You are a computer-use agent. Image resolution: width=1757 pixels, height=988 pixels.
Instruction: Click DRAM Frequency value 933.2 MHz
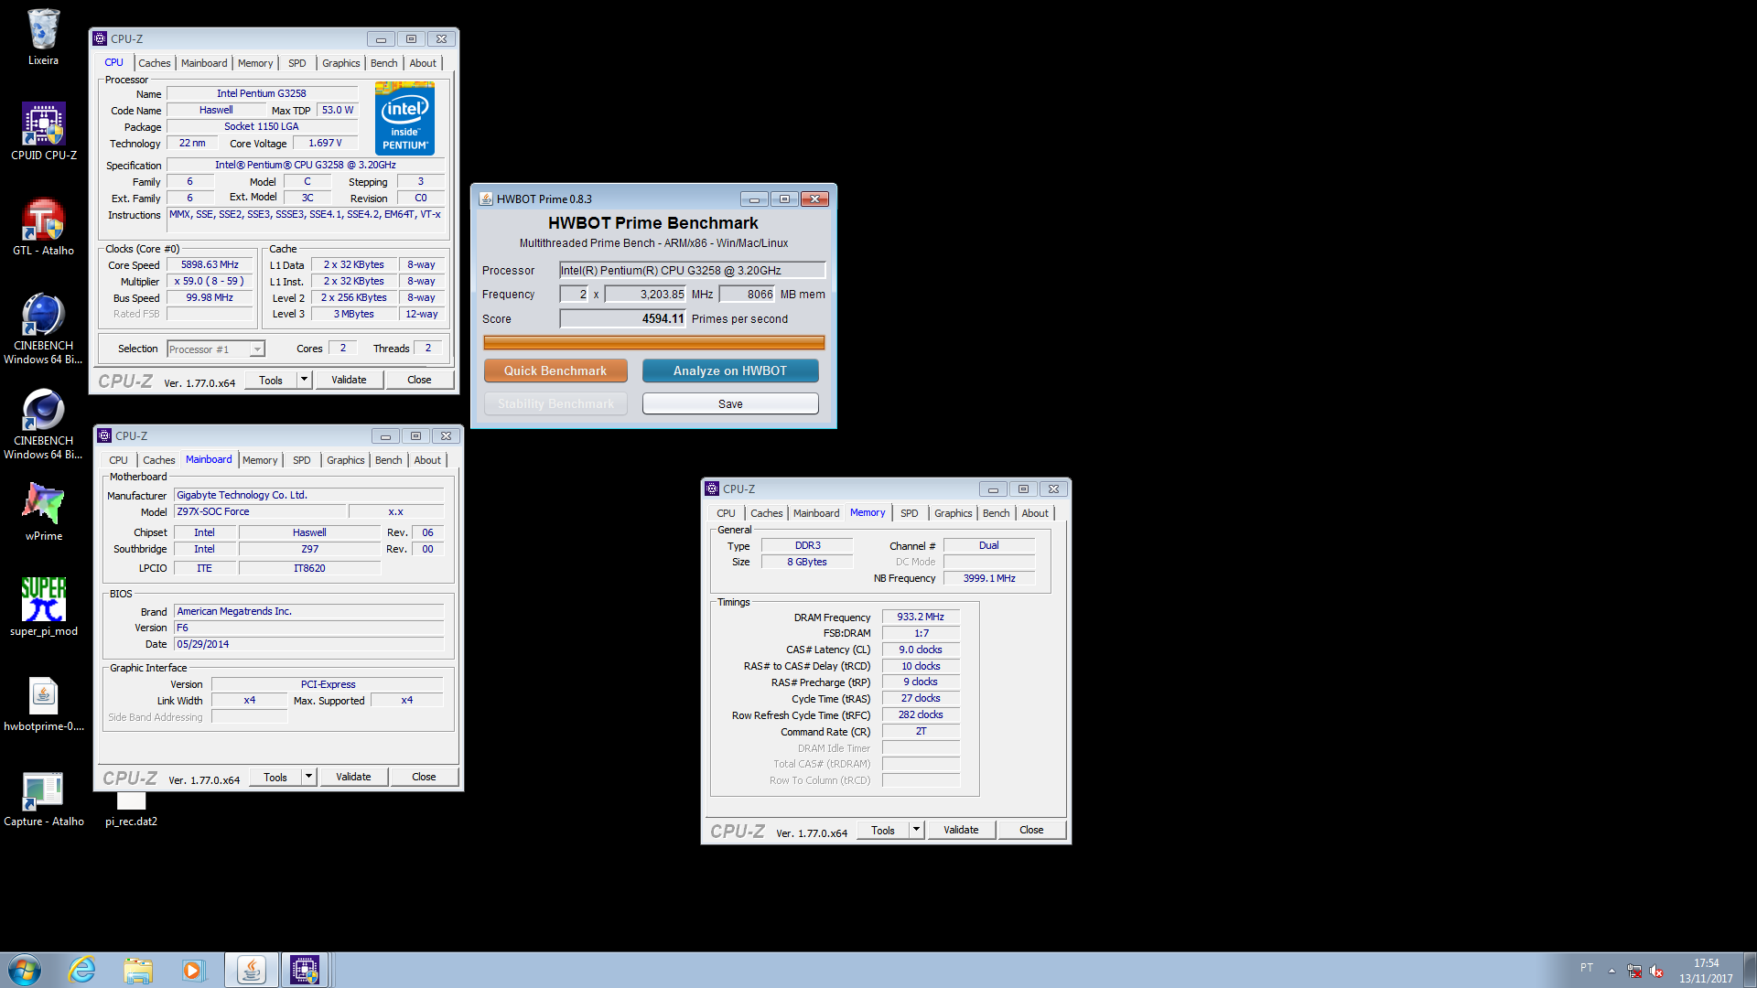920,617
